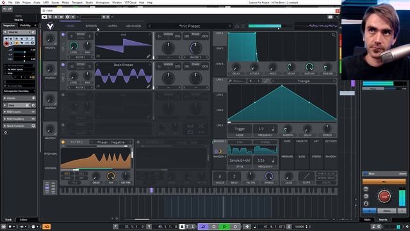Switch to the MATRIX tab in Vital

[x=112, y=26]
